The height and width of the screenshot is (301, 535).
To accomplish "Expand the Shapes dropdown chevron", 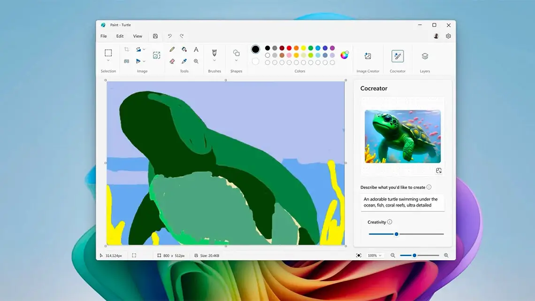I will 236,61.
